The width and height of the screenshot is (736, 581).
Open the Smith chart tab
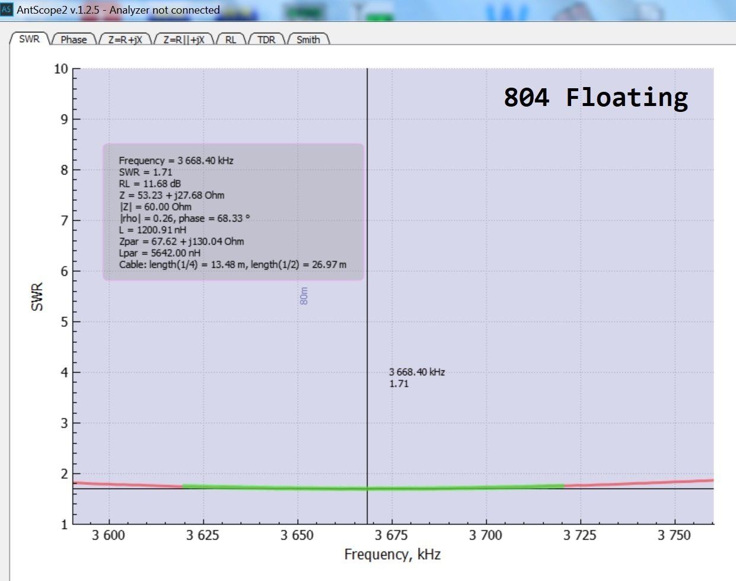coord(308,40)
